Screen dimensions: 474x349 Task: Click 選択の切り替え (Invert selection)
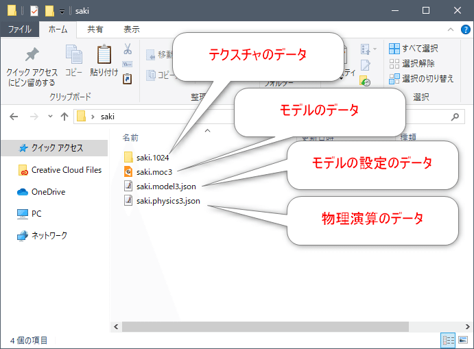[421, 79]
